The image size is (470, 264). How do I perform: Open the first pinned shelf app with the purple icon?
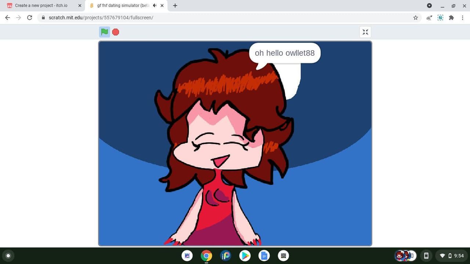(187, 256)
